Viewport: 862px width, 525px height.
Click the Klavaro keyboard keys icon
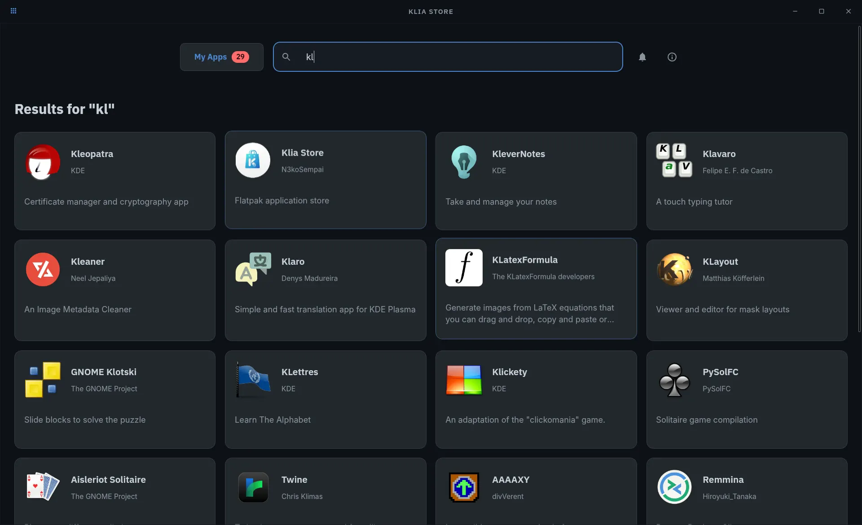coord(674,161)
